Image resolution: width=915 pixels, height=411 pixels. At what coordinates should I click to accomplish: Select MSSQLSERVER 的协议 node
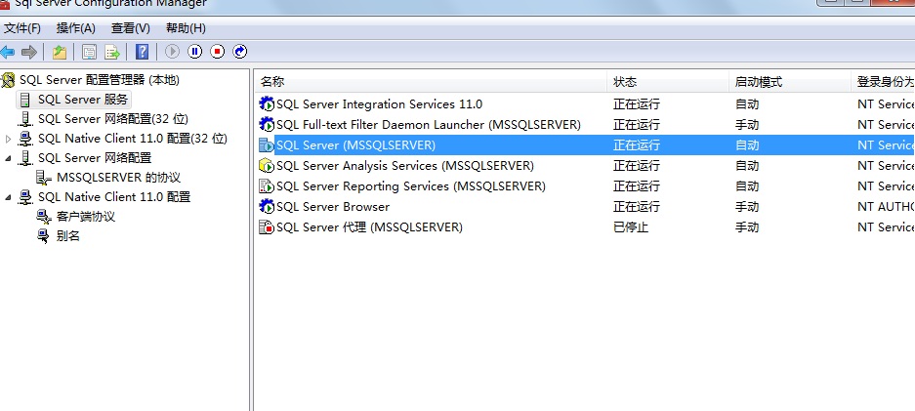tap(118, 178)
